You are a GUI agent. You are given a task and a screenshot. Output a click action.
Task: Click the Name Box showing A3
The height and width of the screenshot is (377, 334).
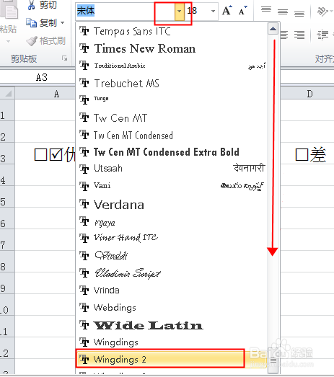coord(38,77)
